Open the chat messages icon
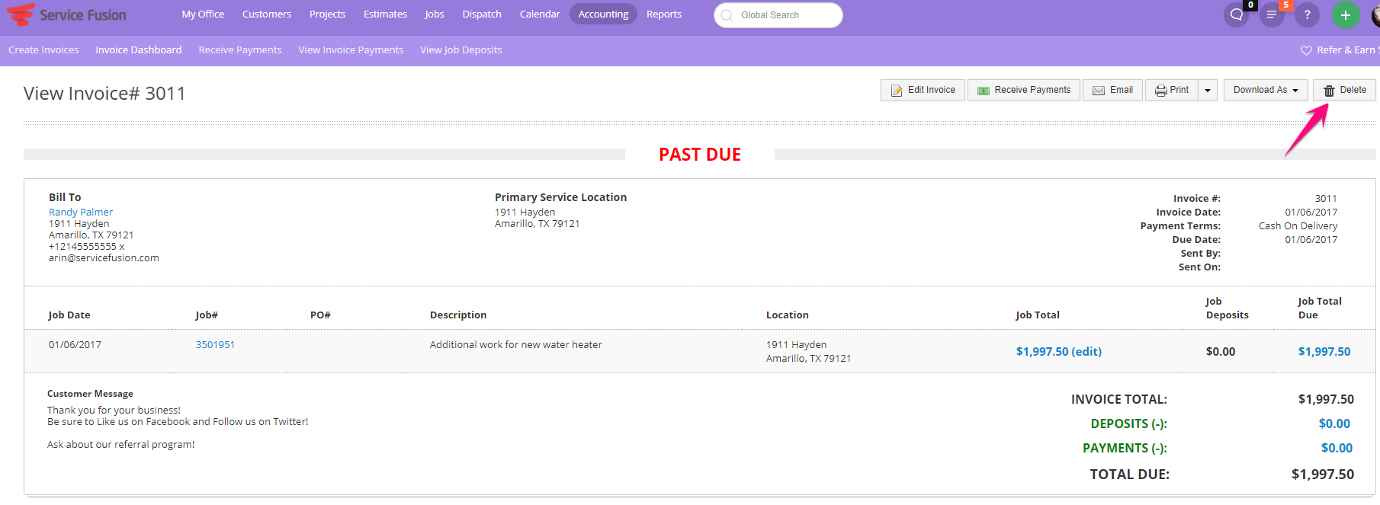This screenshot has width=1380, height=505. pos(1237,14)
